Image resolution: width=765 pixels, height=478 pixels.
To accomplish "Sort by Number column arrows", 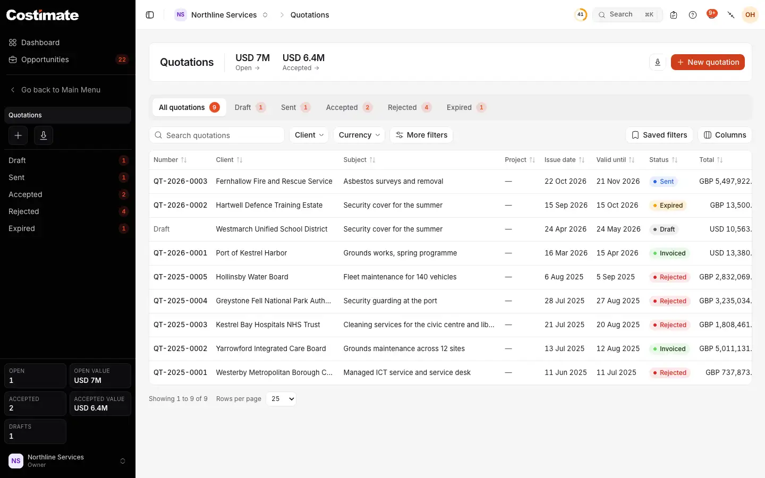I will point(184,160).
